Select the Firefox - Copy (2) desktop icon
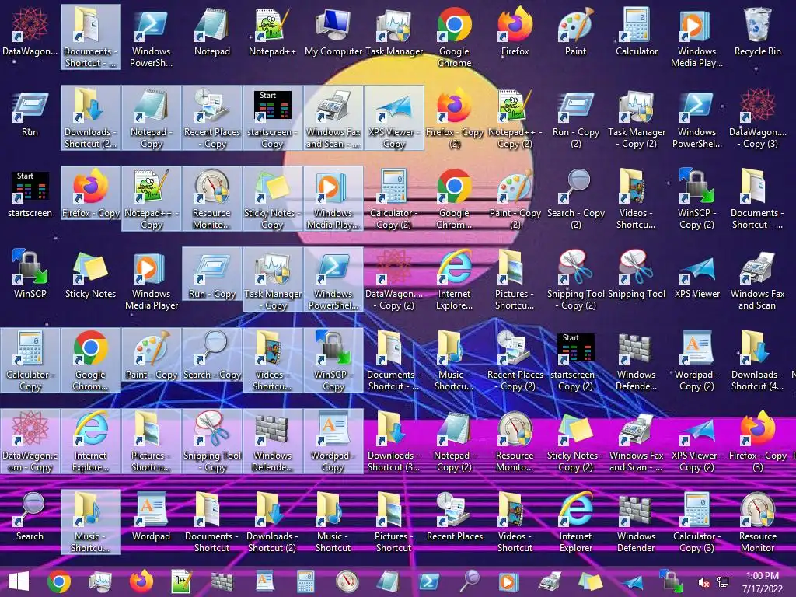 click(x=454, y=119)
